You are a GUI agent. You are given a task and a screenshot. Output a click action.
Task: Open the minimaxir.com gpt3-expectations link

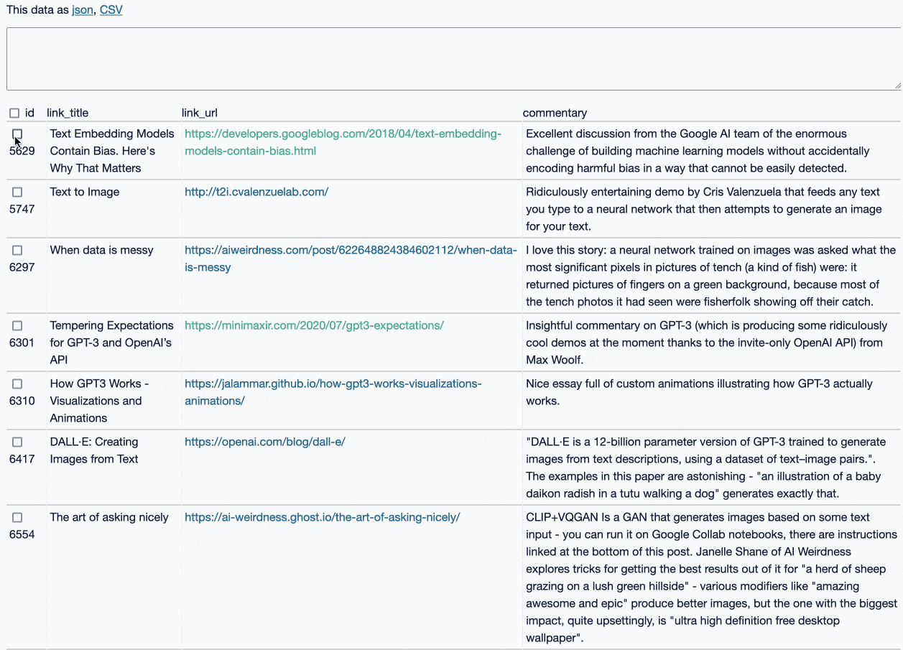pos(314,325)
